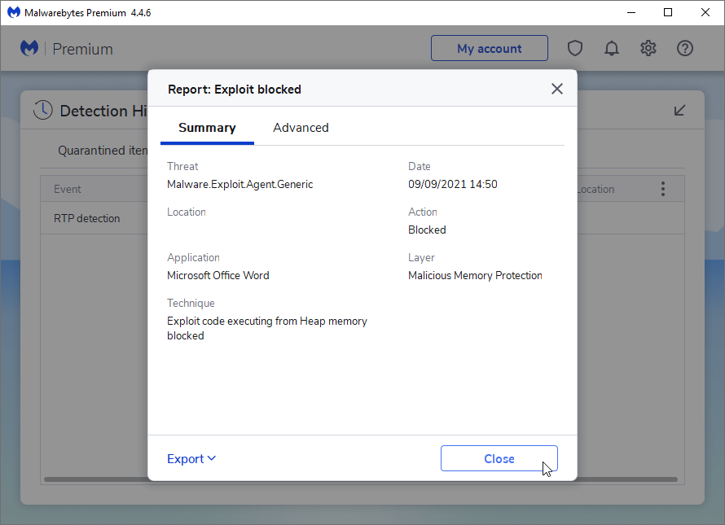
Task: Open the notifications bell
Action: pyautogui.click(x=612, y=49)
